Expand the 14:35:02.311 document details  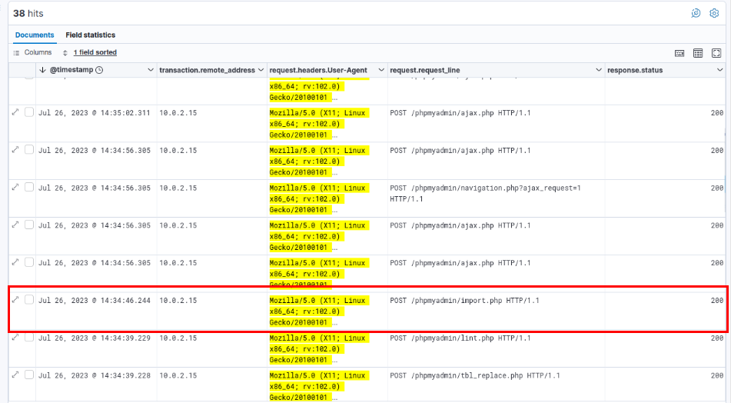coord(15,112)
